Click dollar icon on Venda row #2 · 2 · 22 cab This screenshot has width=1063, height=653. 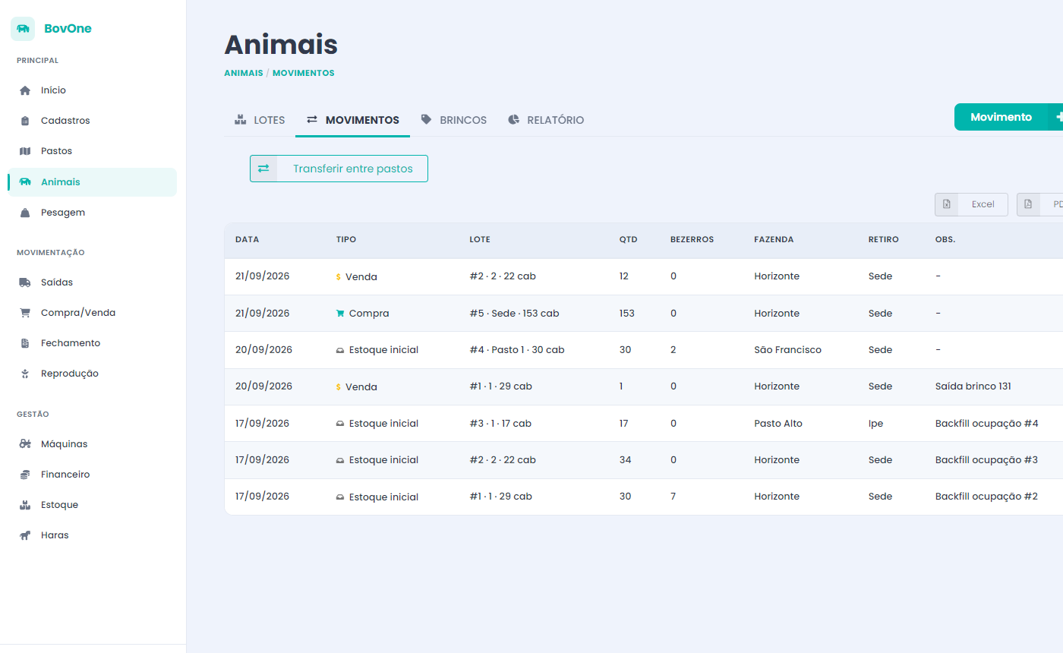(x=339, y=277)
